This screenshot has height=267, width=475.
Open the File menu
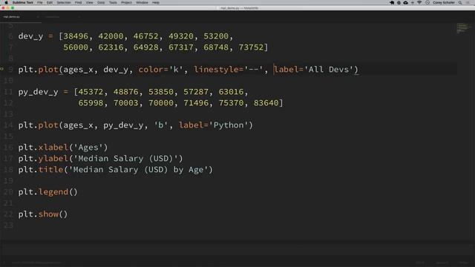(x=40, y=2)
